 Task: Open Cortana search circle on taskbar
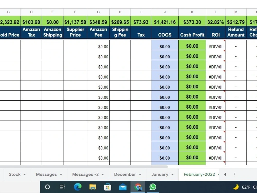coord(47,187)
